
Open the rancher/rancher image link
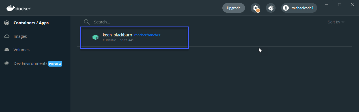coord(147,35)
